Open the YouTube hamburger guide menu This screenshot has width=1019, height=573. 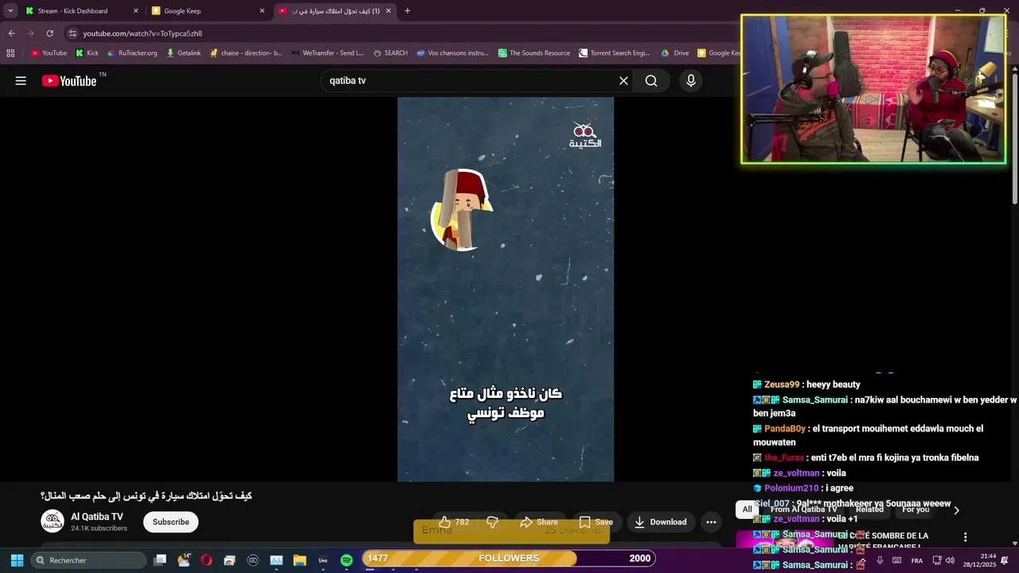pos(21,80)
